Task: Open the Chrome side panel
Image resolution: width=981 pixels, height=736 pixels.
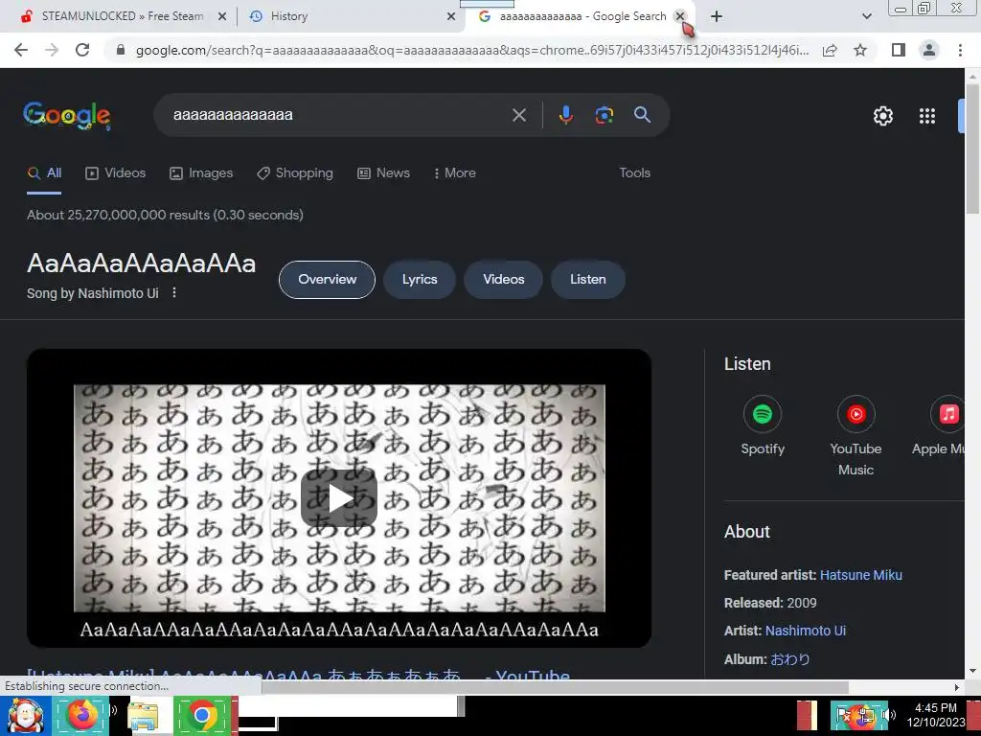Action: (x=899, y=50)
